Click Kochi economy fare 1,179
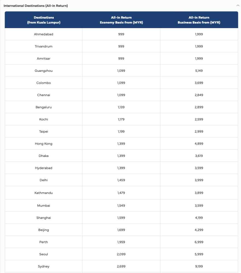 (x=121, y=119)
